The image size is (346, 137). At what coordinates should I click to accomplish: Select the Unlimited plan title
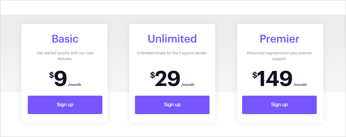tap(172, 39)
